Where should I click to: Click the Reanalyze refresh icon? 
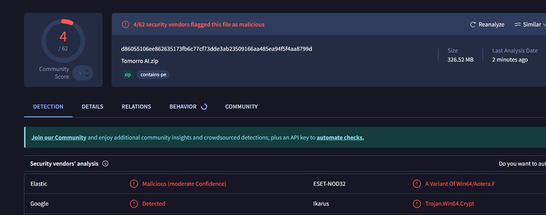[473, 24]
